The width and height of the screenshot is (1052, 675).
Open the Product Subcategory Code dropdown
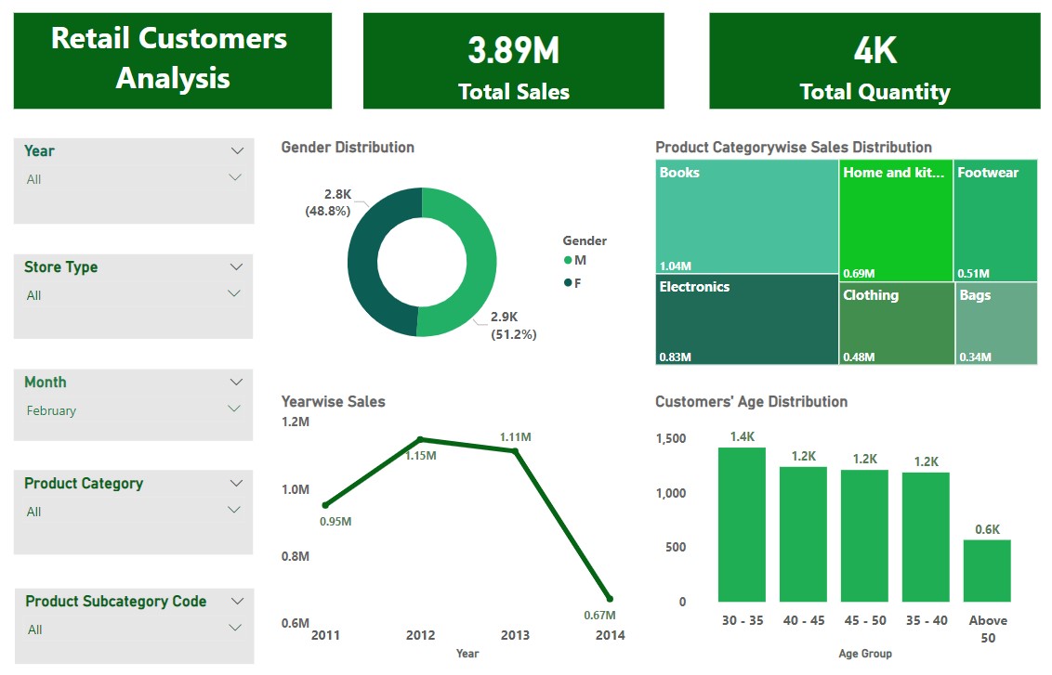tap(235, 629)
